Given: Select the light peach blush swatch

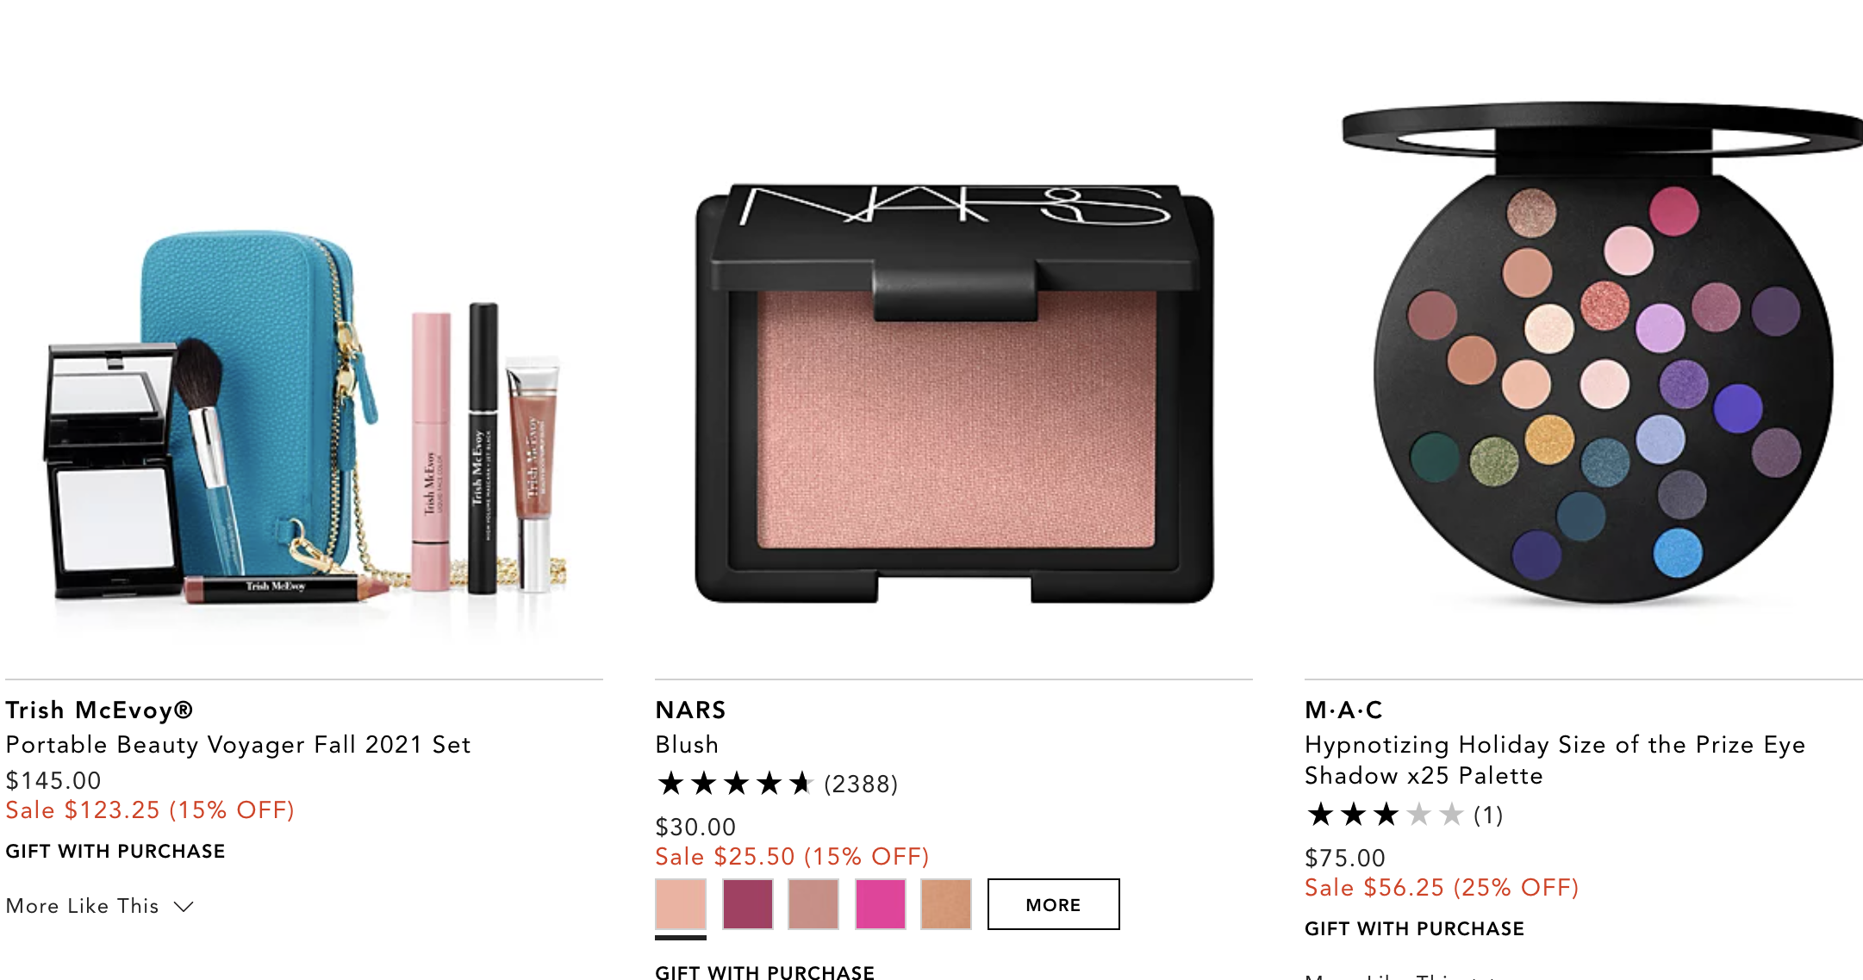Looking at the screenshot, I should (x=681, y=904).
